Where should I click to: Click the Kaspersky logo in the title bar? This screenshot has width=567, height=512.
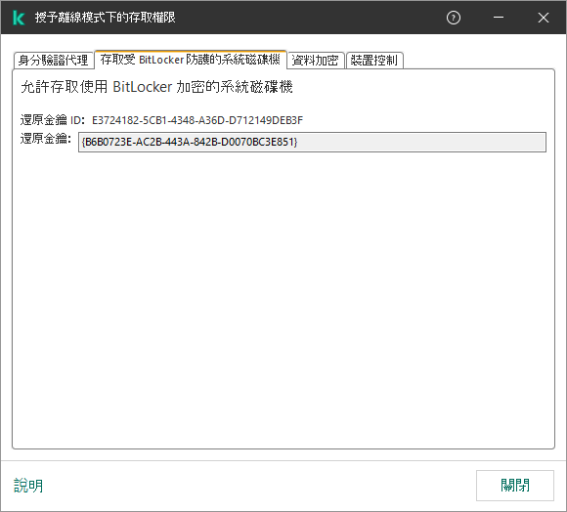(x=19, y=18)
